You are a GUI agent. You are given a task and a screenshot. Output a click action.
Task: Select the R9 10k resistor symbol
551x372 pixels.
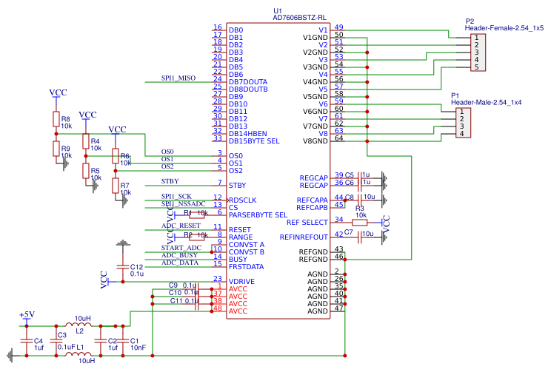pos(56,149)
